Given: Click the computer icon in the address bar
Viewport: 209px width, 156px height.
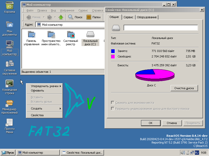Looking at the screenshot, I should pos(39,24).
